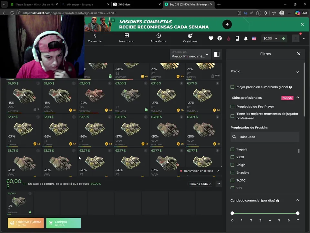Open the 63,16 $ gloves listing
Image resolution: width=310 pixels, height=233 pixels.
167,97
